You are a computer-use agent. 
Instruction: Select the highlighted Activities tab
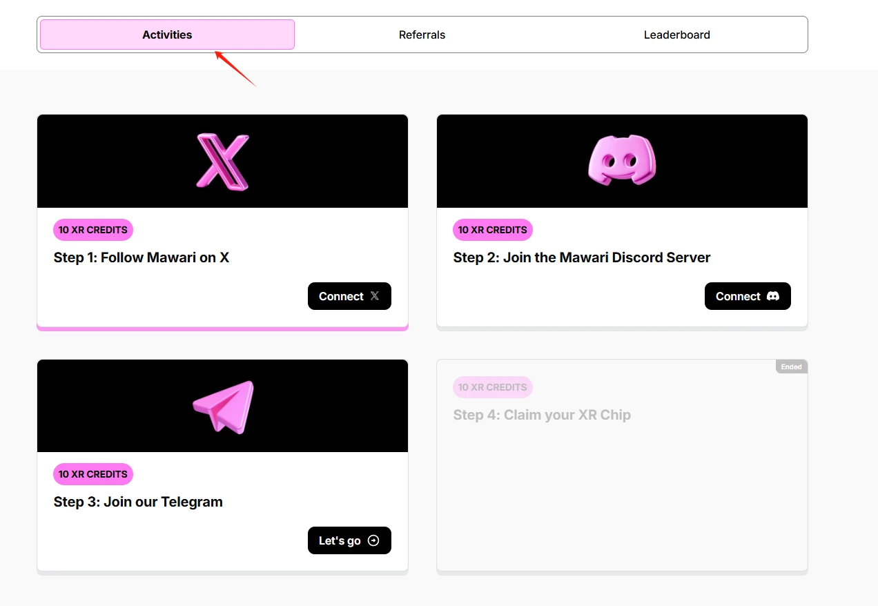pos(167,35)
